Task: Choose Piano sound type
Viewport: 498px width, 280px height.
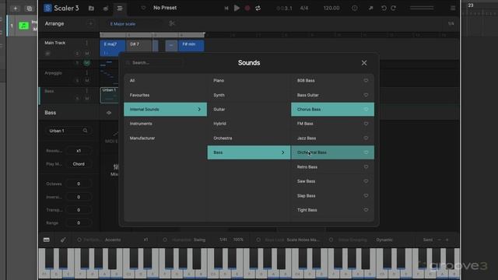Action: click(x=249, y=81)
